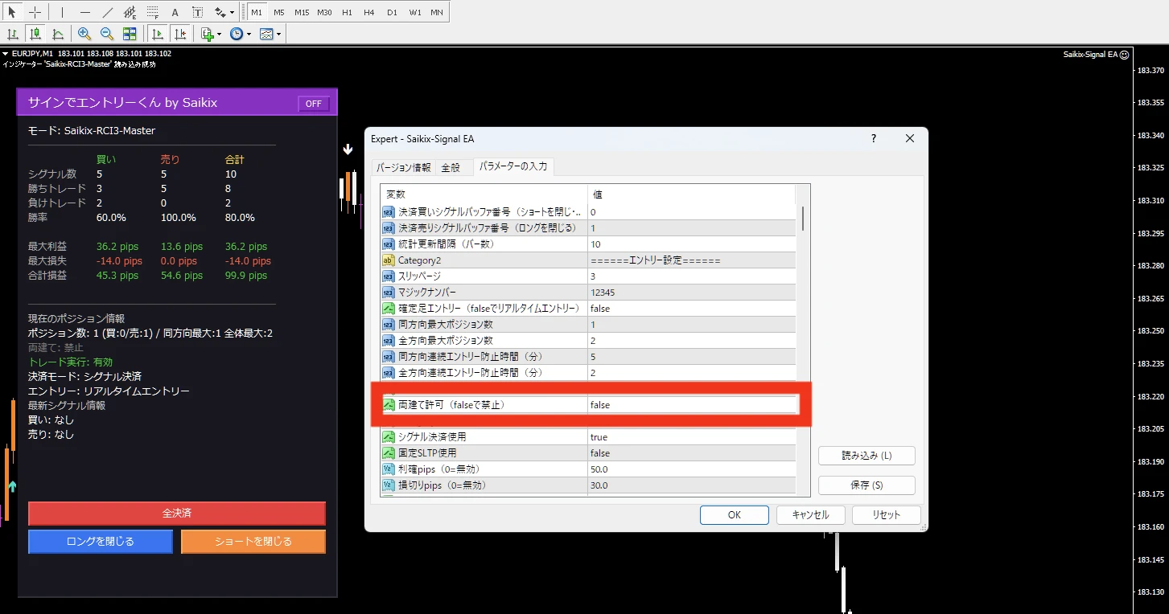This screenshot has height=614, width=1169.
Task: Zoom in on the chart
Action: 84,34
